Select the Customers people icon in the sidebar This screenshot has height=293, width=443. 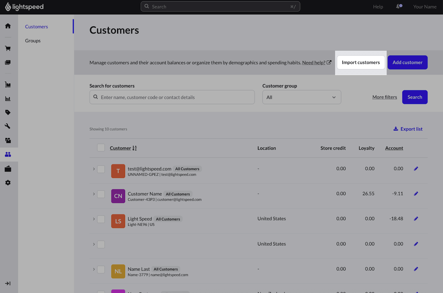pos(8,154)
